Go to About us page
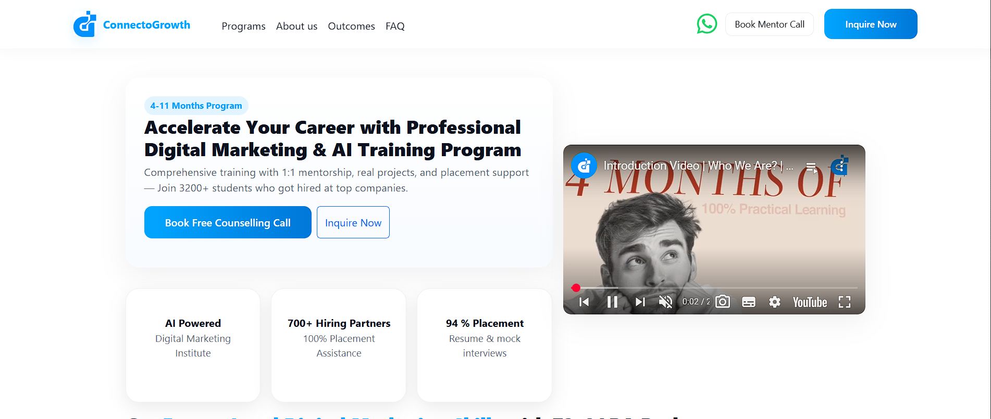The height and width of the screenshot is (419, 991). pyautogui.click(x=296, y=26)
